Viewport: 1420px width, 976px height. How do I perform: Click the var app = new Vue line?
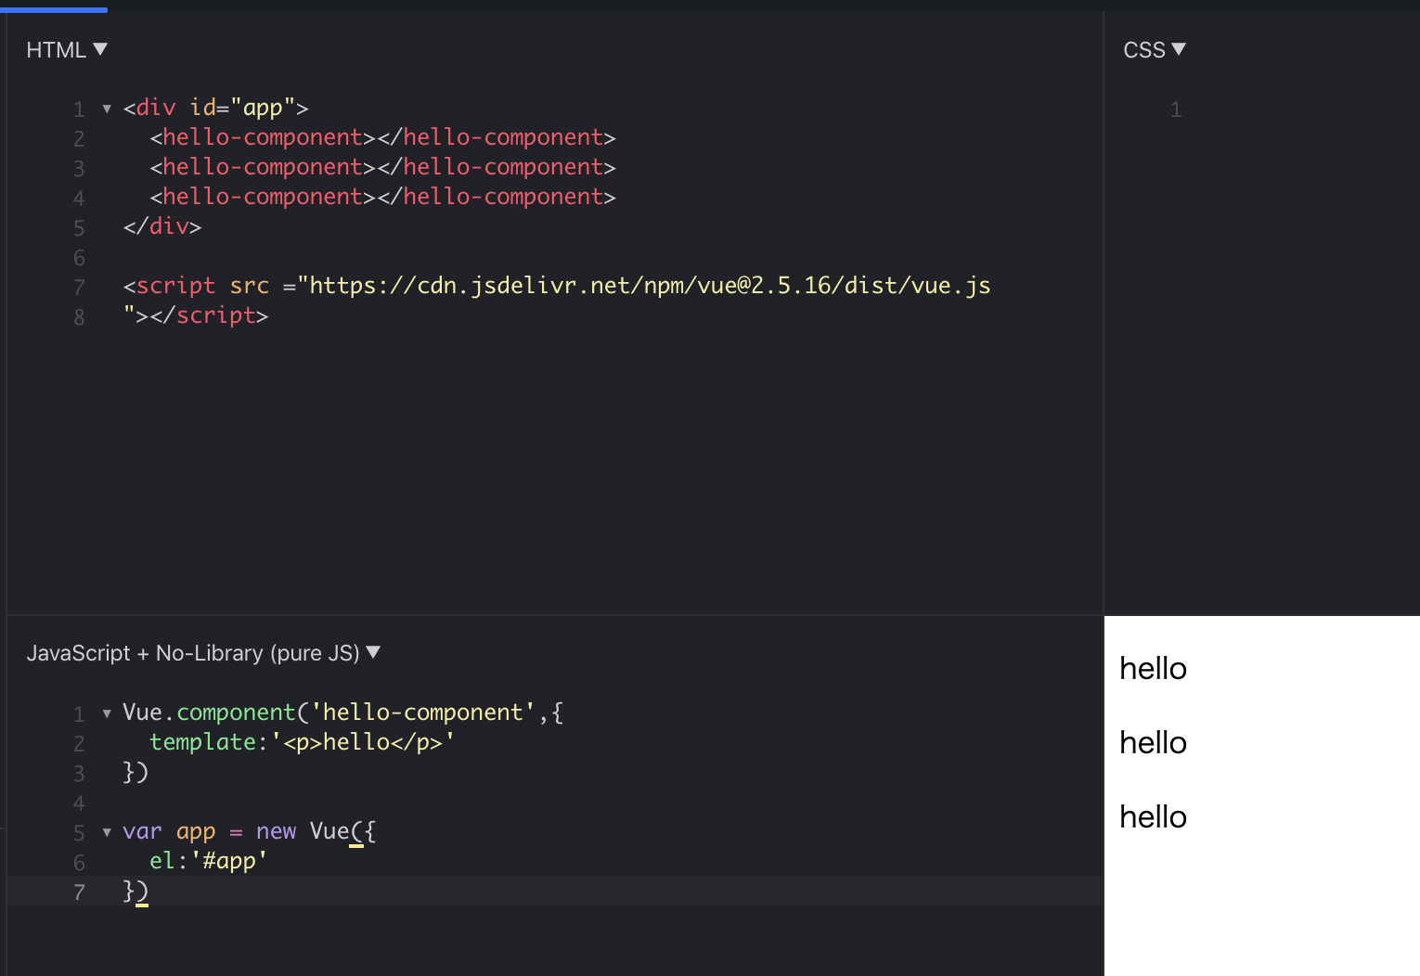[248, 831]
